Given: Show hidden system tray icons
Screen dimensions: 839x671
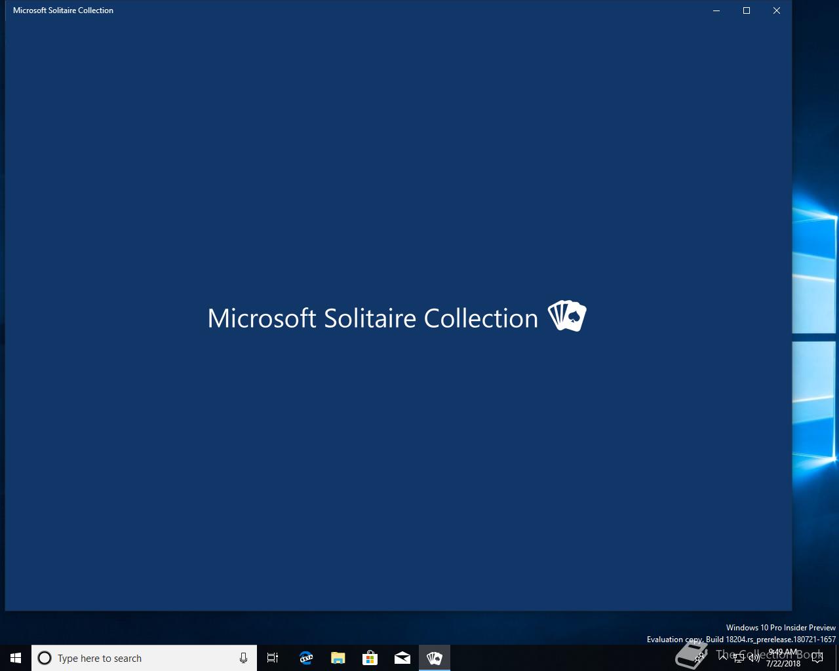Looking at the screenshot, I should tap(723, 658).
